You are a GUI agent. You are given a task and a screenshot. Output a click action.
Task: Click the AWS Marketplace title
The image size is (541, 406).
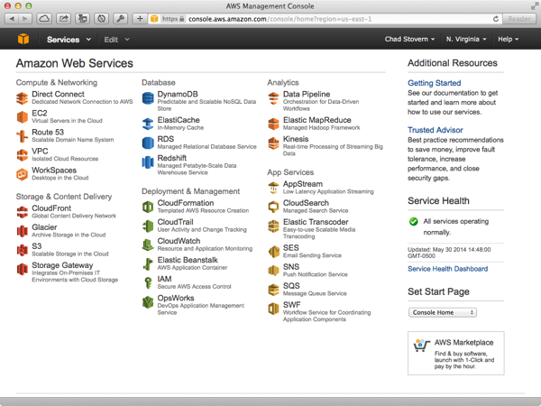coord(463,343)
